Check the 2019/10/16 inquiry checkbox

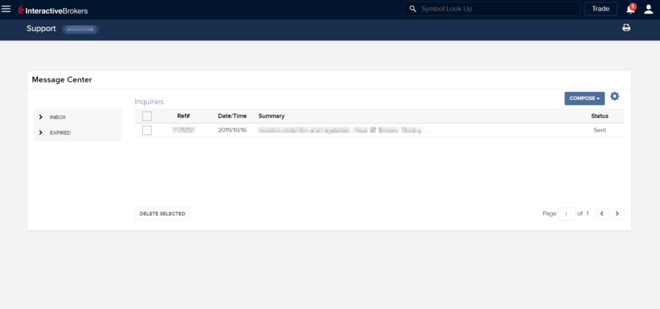coord(147,130)
